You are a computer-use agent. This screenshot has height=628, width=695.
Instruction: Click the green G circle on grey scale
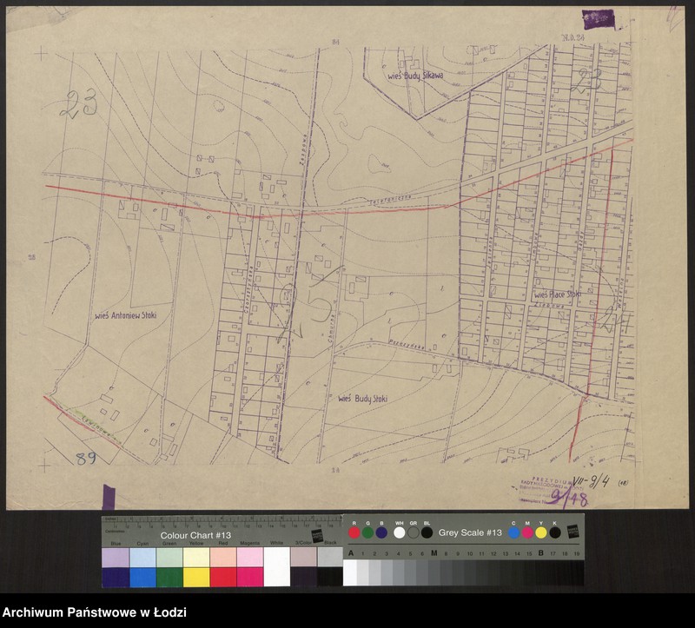368,532
